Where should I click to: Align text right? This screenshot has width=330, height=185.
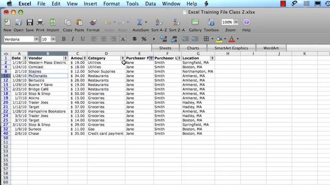pos(113,39)
